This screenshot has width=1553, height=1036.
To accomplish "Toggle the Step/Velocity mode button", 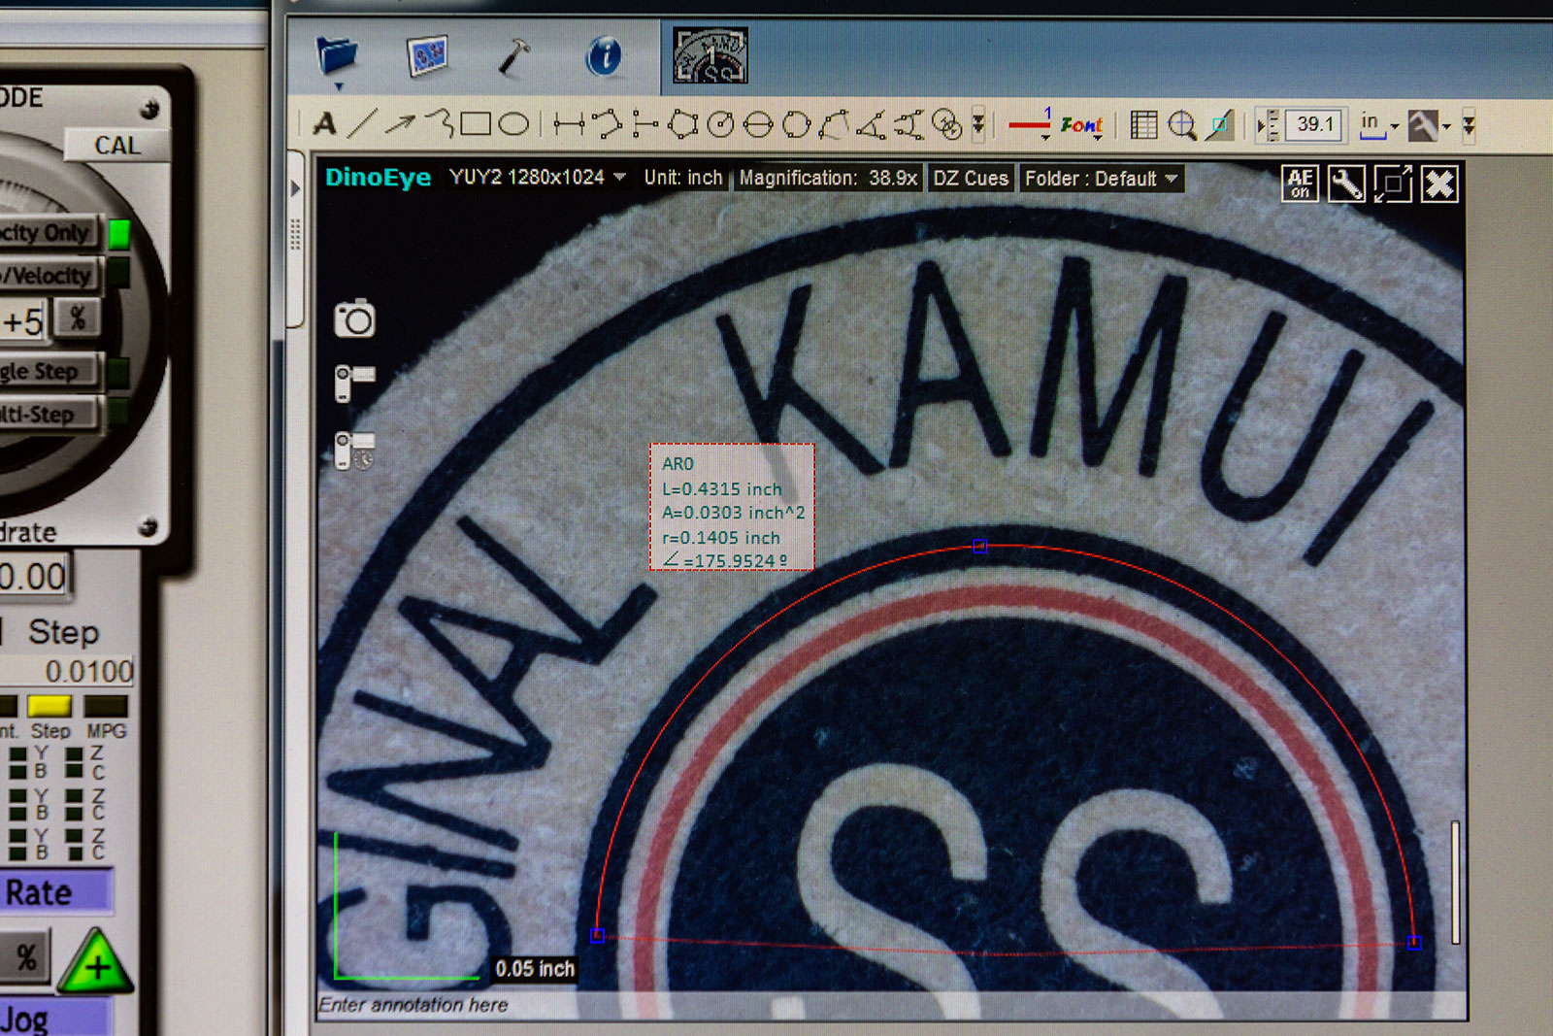I will 50,276.
